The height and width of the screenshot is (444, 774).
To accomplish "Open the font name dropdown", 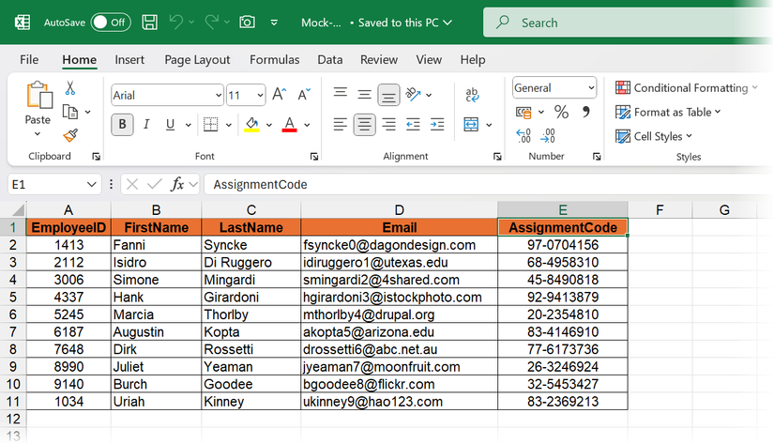I will (218, 95).
